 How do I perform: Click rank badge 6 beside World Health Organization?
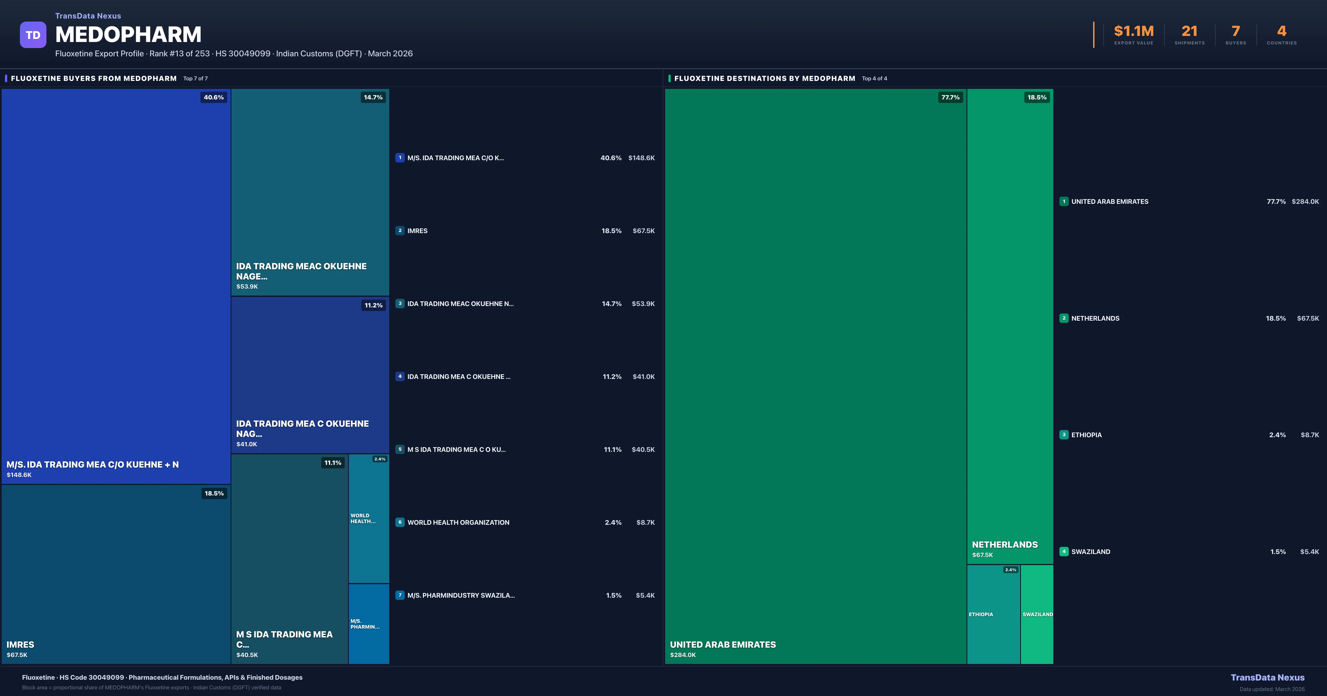pos(400,522)
